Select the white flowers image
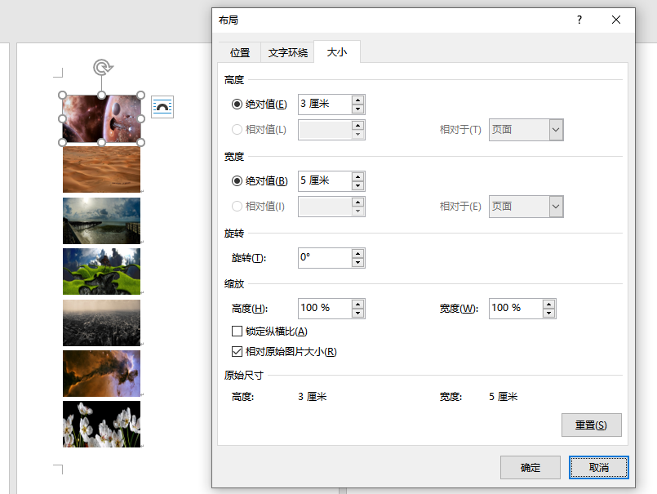Image resolution: width=657 pixels, height=494 pixels. click(x=101, y=424)
